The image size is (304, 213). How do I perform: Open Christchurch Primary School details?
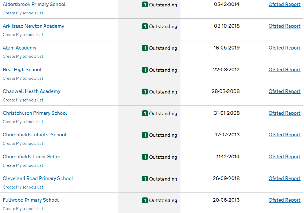35,113
